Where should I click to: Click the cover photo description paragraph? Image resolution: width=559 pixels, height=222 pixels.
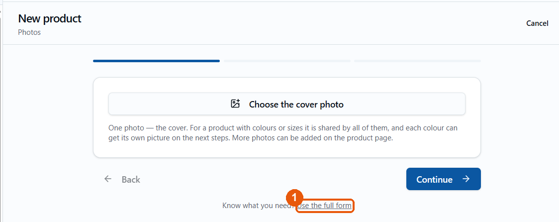click(282, 133)
